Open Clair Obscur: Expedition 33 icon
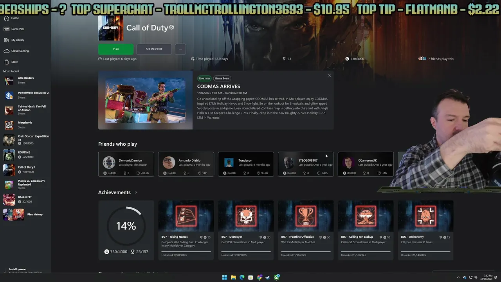501x282 pixels. pyautogui.click(x=9, y=140)
